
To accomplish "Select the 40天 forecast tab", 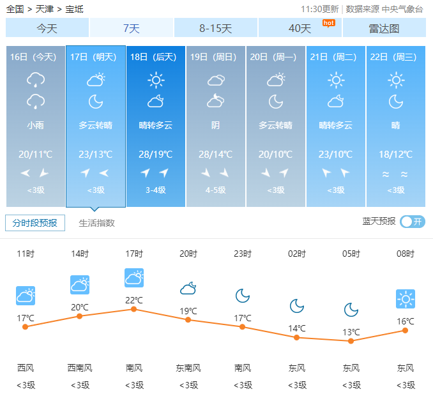I will 300,28.
